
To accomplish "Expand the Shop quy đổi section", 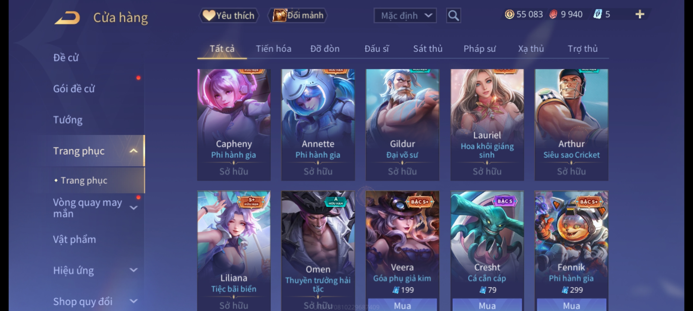I will click(x=133, y=301).
